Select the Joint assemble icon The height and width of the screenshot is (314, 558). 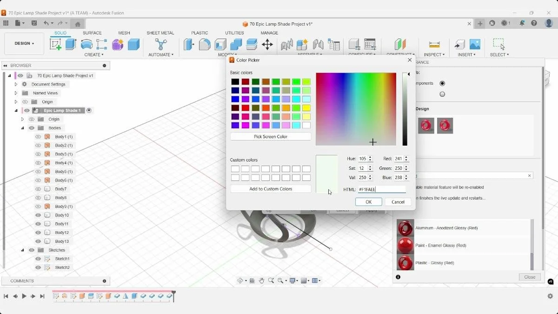pyautogui.click(x=318, y=45)
